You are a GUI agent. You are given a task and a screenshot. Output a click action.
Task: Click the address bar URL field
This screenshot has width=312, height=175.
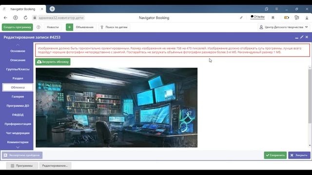tap(61, 17)
